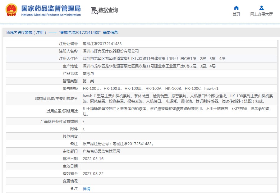The width and height of the screenshot is (280, 193).
Task: Click the 数据查询 heading text
Action: pos(108,10)
